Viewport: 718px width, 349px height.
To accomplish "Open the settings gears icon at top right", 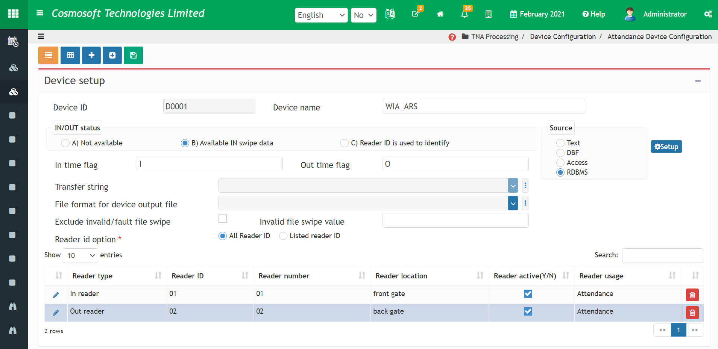I will 708,14.
